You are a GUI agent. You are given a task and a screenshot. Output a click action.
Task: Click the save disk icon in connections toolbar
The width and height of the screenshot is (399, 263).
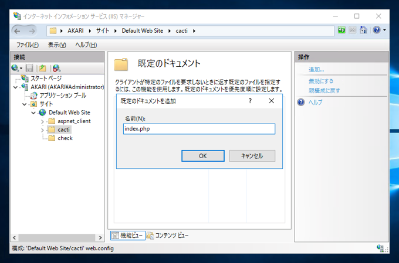click(29, 68)
